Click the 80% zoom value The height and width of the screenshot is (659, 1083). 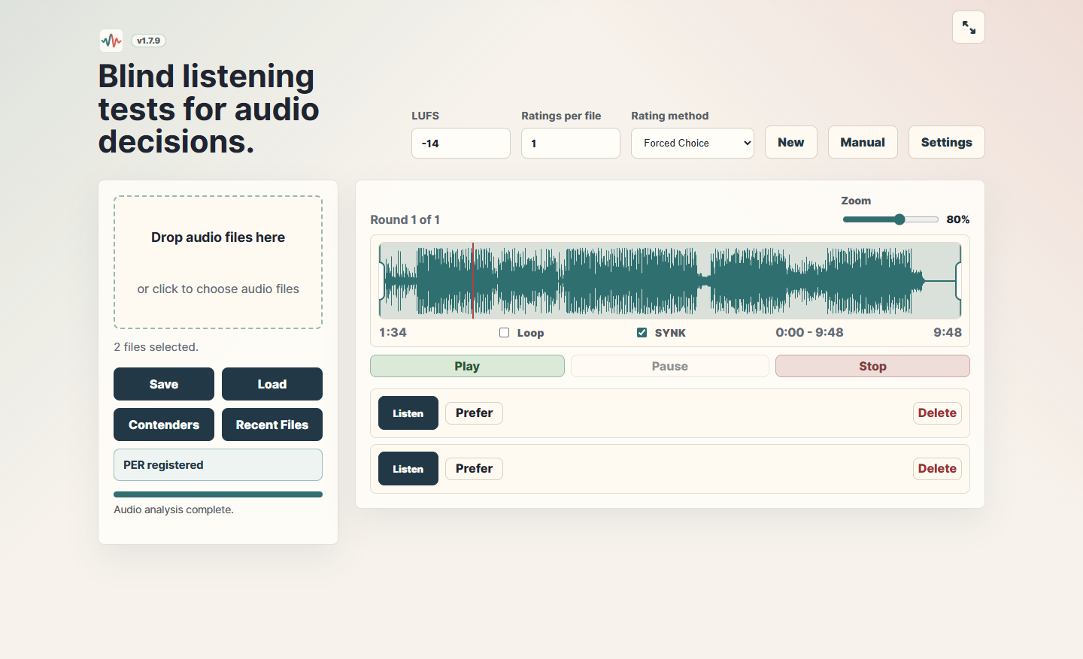958,219
